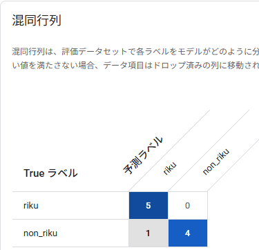Click データ項目 in the description text

124,66
